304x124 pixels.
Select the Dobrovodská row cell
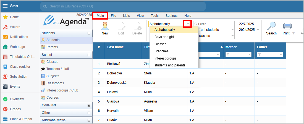pos(123,83)
